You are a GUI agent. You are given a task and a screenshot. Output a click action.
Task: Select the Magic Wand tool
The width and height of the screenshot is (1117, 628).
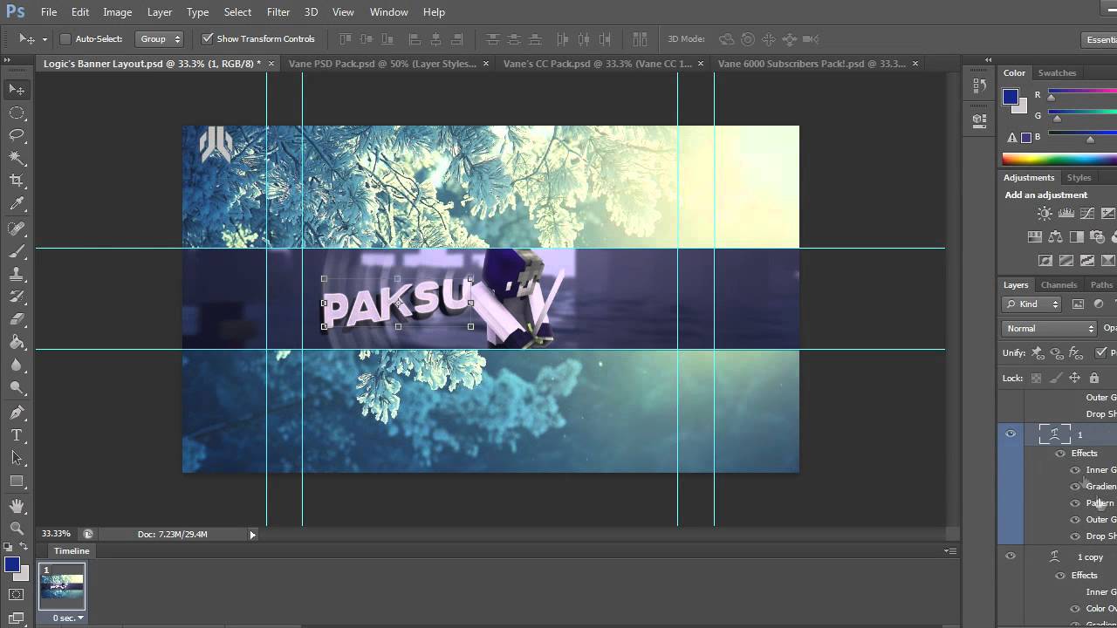pos(17,158)
